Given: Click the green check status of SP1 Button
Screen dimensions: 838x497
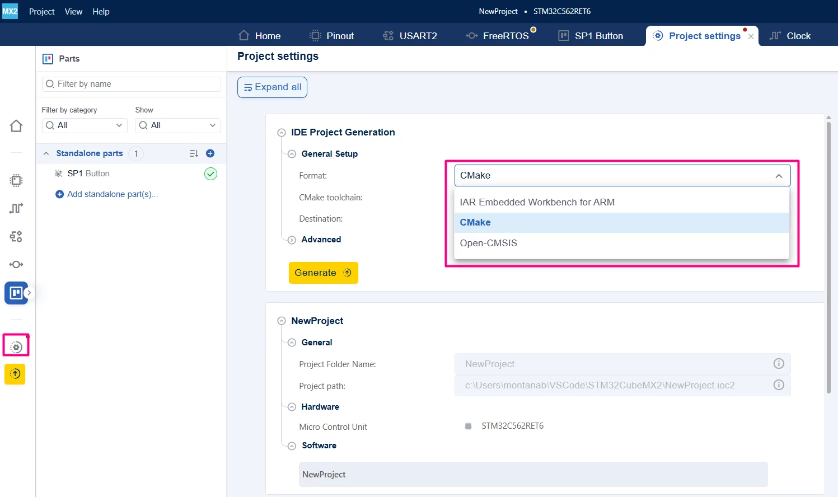Looking at the screenshot, I should 210,174.
